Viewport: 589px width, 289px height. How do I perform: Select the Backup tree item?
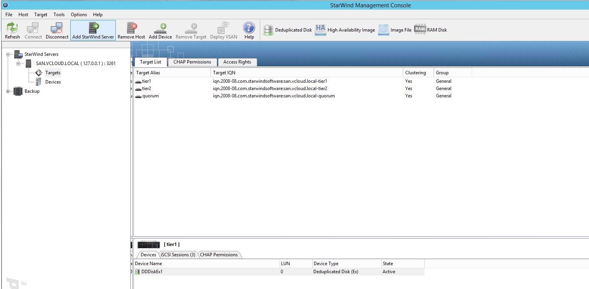(32, 91)
